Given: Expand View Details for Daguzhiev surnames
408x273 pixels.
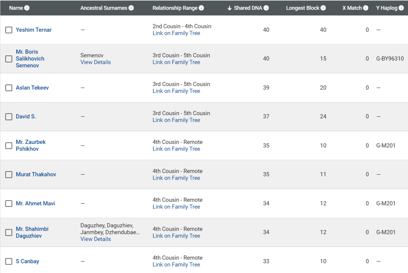Looking at the screenshot, I should coord(96,239).
